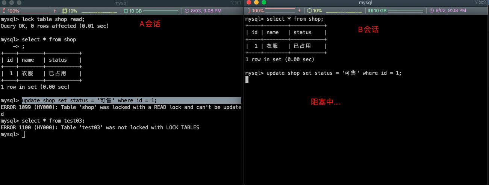The width and height of the screenshot is (489, 185).
Task: Click the mysql title of the left window
Action: coord(121,3)
